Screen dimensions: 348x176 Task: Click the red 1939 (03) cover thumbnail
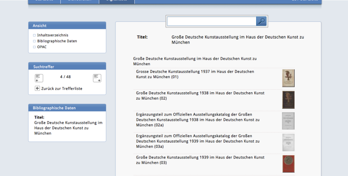[288, 164]
